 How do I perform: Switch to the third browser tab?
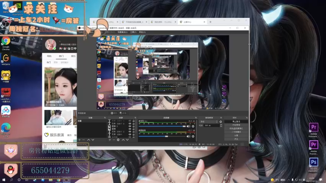(163, 22)
